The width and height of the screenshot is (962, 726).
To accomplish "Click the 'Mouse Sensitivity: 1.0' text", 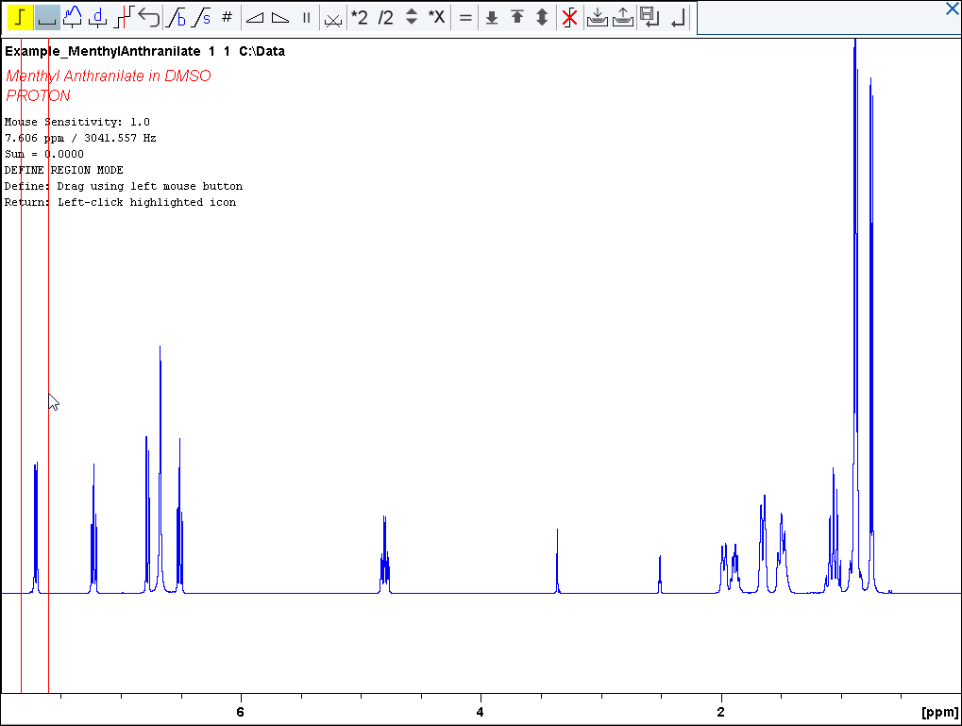I will coord(77,122).
